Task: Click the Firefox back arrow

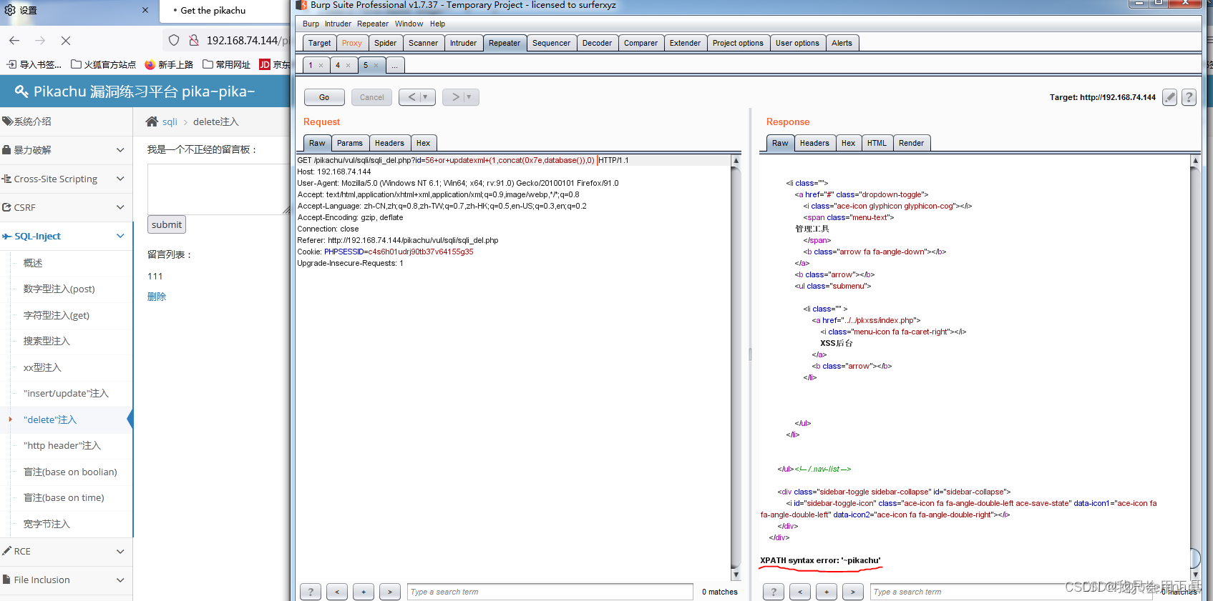Action: click(14, 41)
